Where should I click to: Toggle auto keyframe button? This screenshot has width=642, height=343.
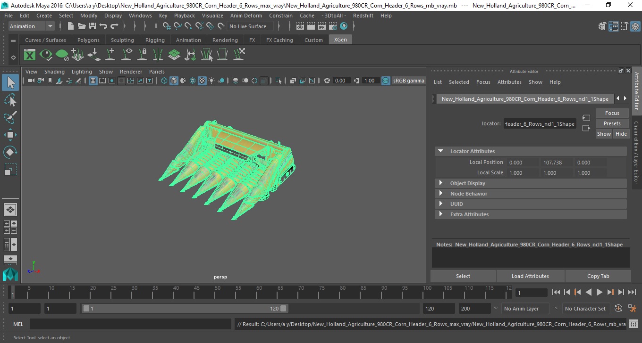pyautogui.click(x=618, y=309)
